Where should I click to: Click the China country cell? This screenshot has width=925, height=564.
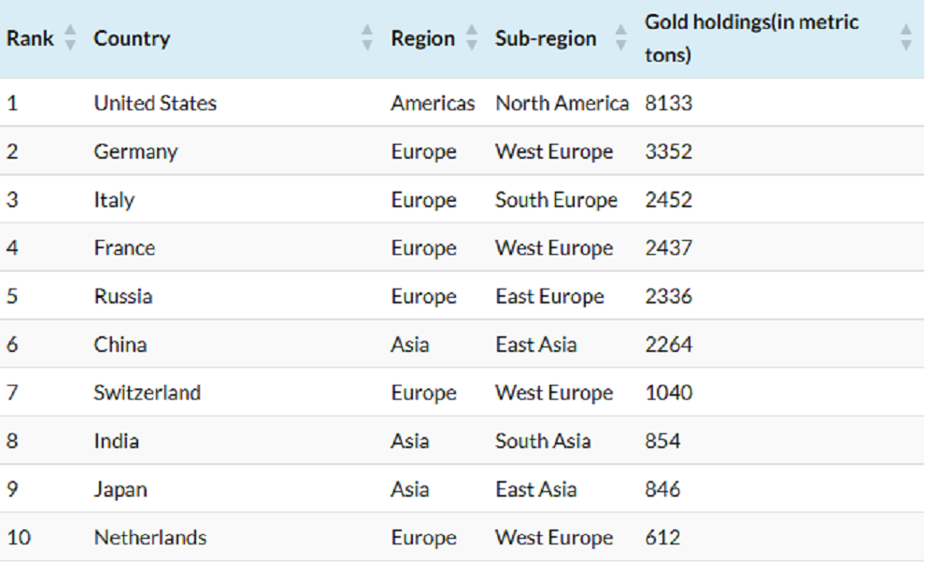pos(120,345)
